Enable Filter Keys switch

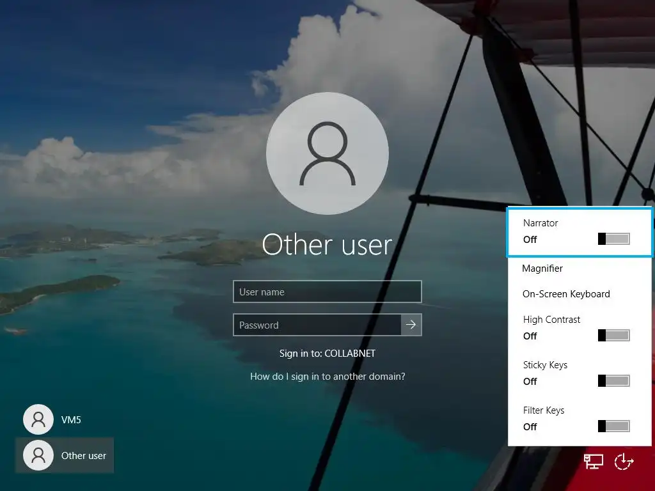pos(613,426)
